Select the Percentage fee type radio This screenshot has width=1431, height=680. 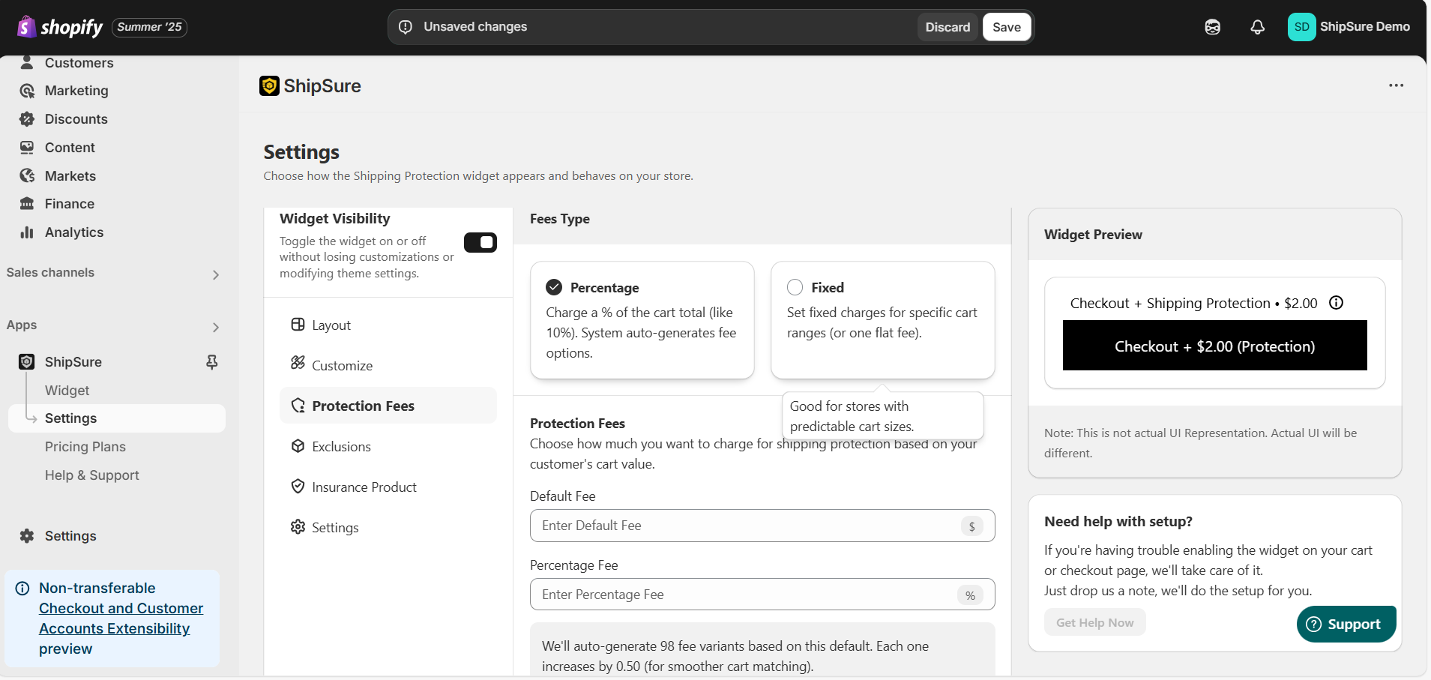pos(554,287)
